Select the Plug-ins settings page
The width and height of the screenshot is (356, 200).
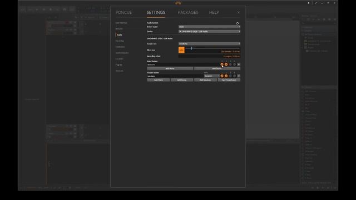click(118, 65)
